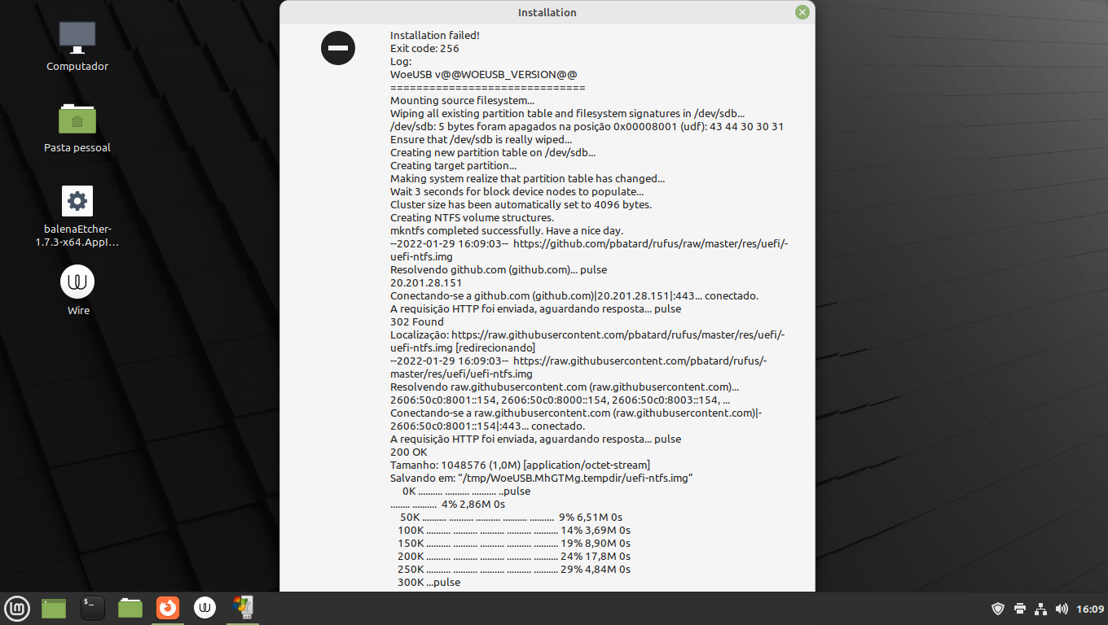The image size is (1108, 625).
Task: Launch Firefox from the taskbar
Action: click(168, 608)
